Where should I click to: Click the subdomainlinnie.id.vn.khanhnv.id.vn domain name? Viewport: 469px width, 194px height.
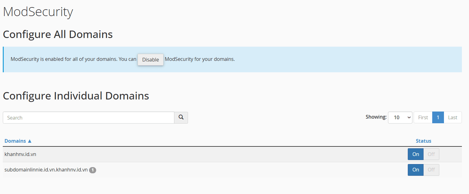46,170
